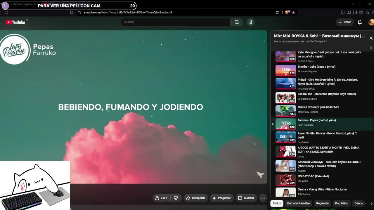Click the Farruko Pepas thumbnail in playlist
The image size is (374, 210).
point(286,124)
